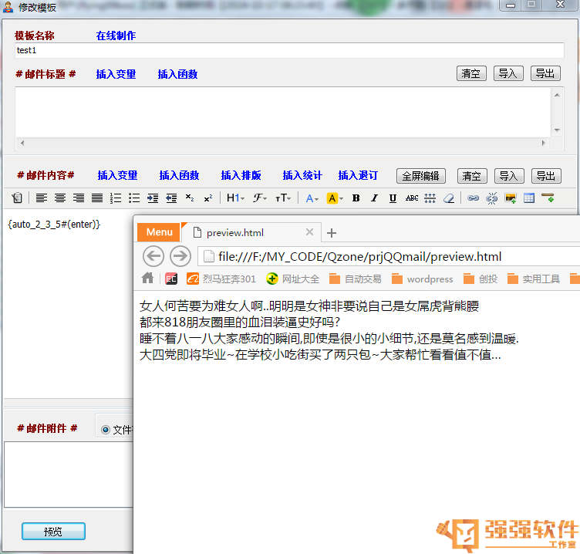
Task: Click 导出 button for mail title
Action: tap(545, 73)
